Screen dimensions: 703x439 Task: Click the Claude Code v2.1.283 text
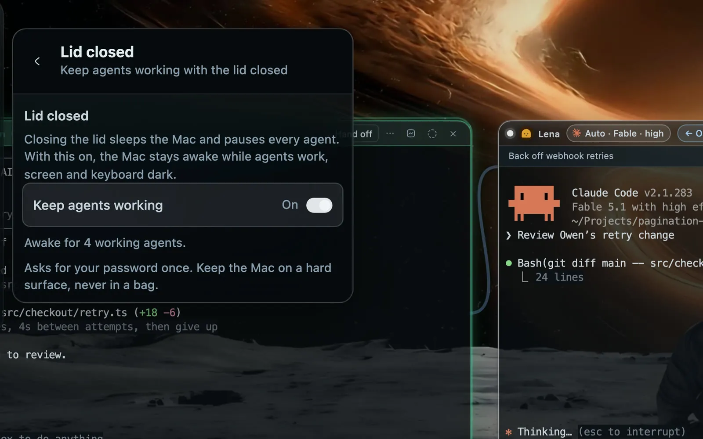point(632,193)
